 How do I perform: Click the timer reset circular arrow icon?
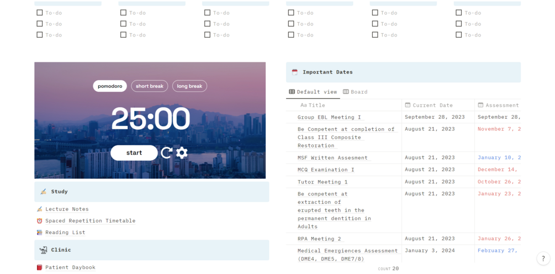(x=166, y=152)
